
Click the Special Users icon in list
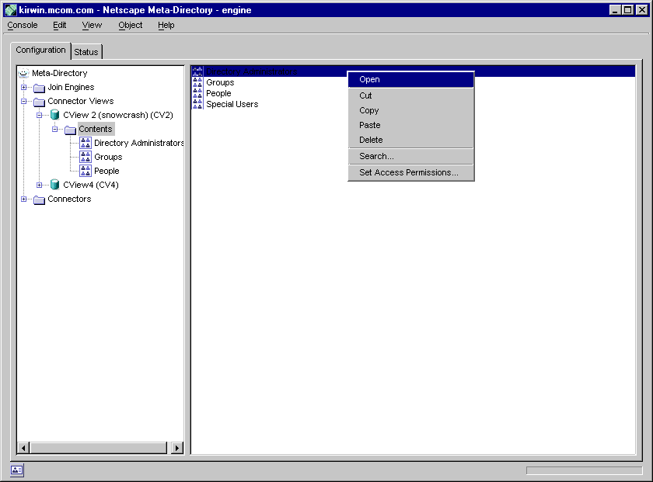click(x=197, y=104)
